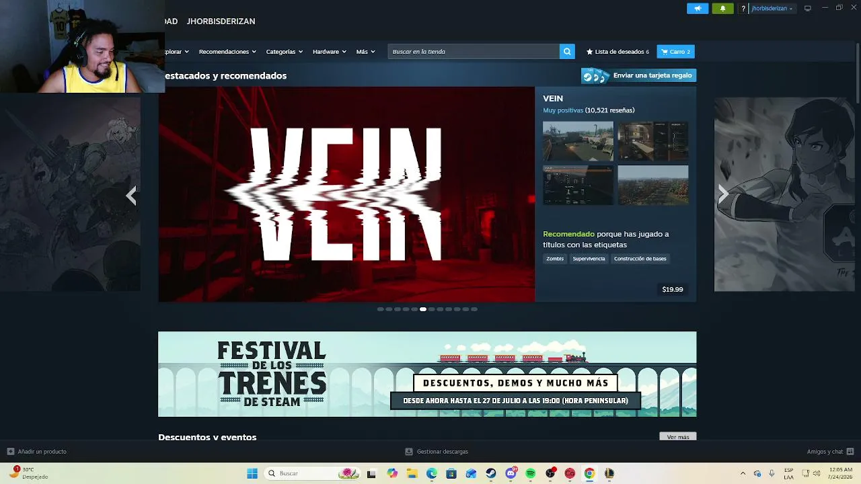Open Steam help question mark
The image size is (861, 484).
(743, 9)
